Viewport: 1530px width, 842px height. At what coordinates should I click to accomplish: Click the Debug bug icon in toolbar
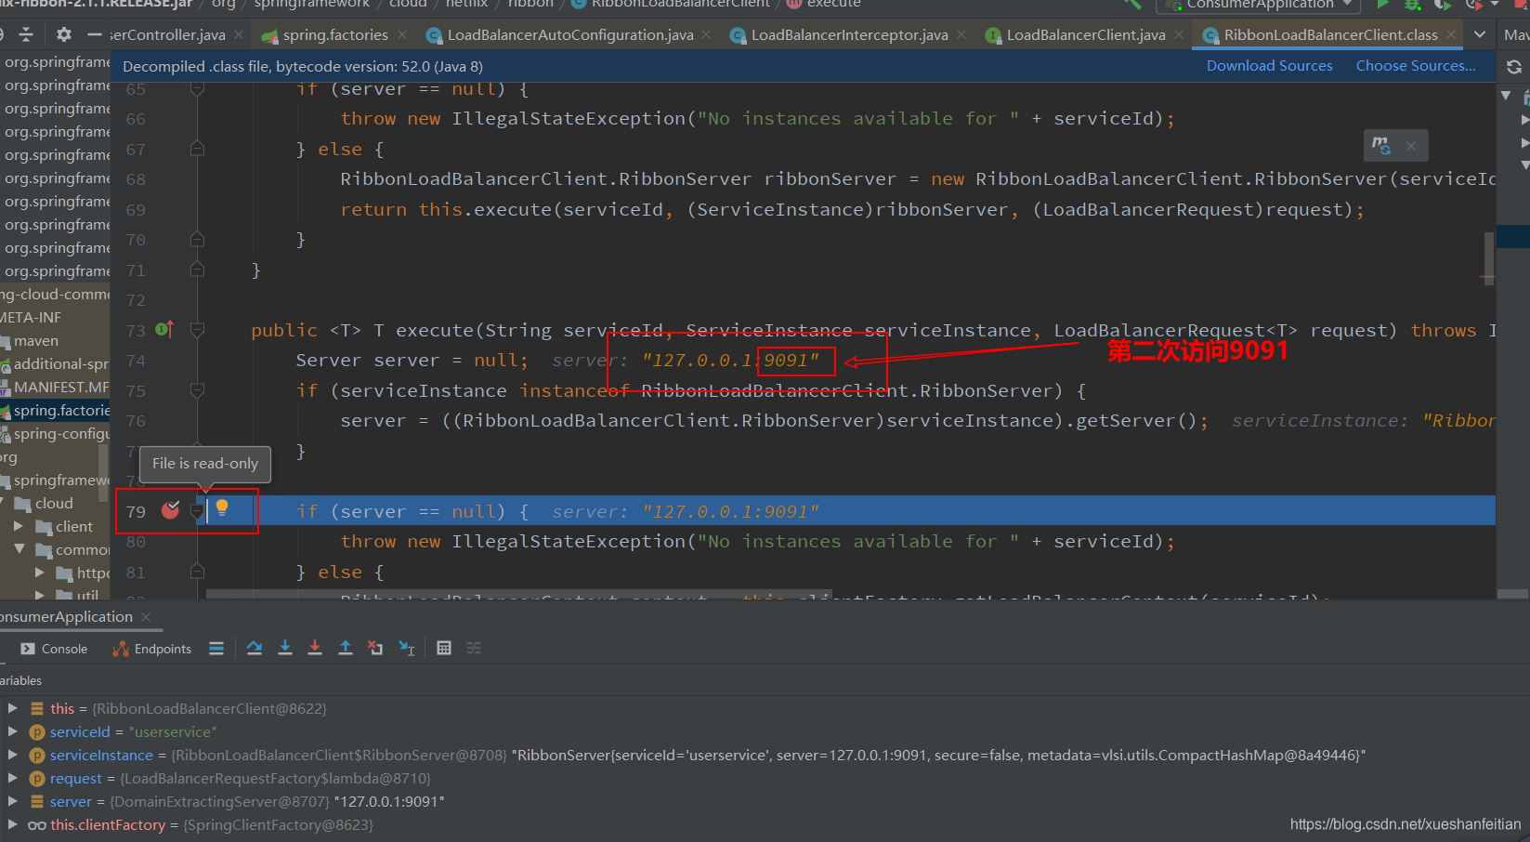click(x=1413, y=5)
